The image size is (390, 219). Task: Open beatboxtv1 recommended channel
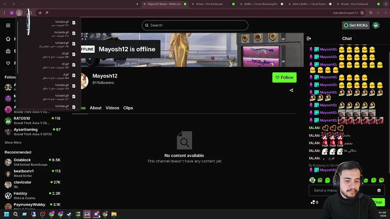(x=33, y=173)
